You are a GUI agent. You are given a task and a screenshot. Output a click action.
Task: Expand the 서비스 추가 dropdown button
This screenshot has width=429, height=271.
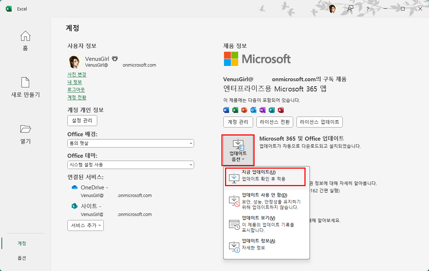point(86,225)
